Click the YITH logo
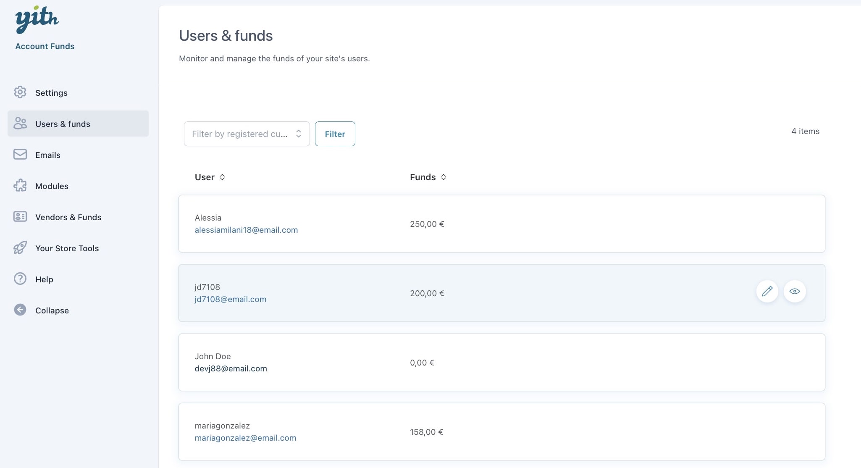Viewport: 861px width, 468px height. (37, 19)
